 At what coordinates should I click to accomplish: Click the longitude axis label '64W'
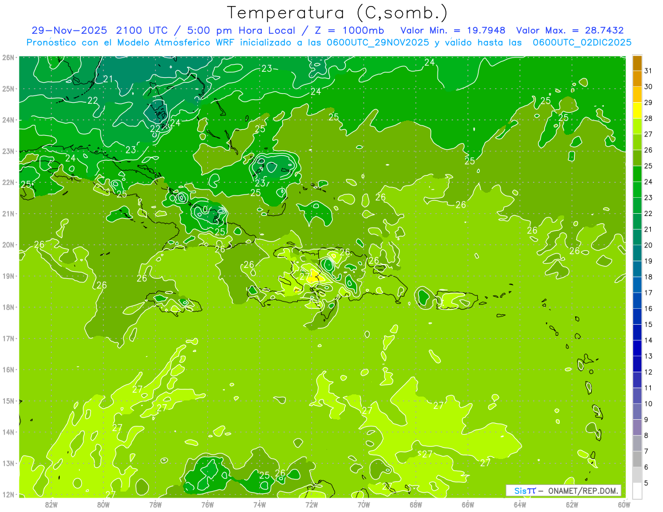[520, 504]
